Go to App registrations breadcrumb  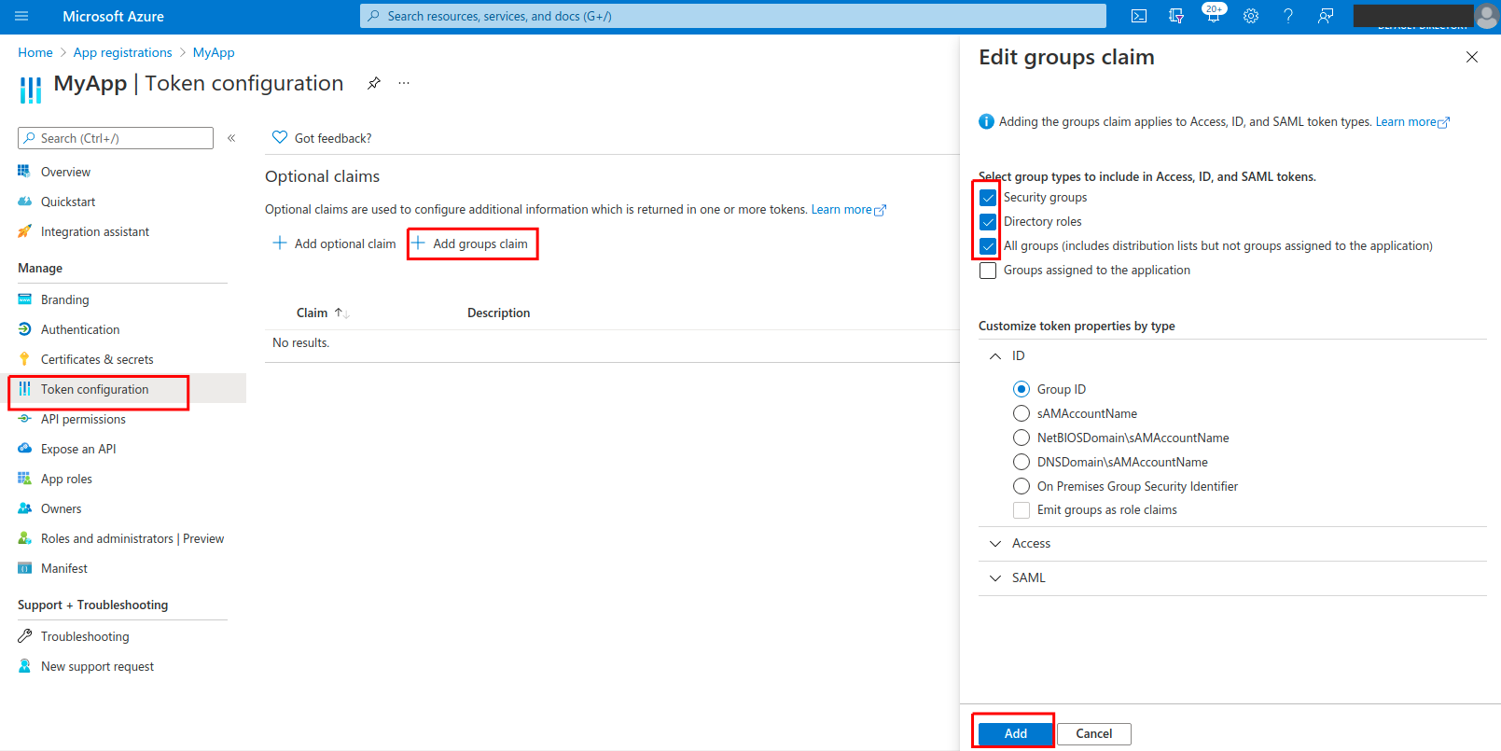tap(122, 52)
